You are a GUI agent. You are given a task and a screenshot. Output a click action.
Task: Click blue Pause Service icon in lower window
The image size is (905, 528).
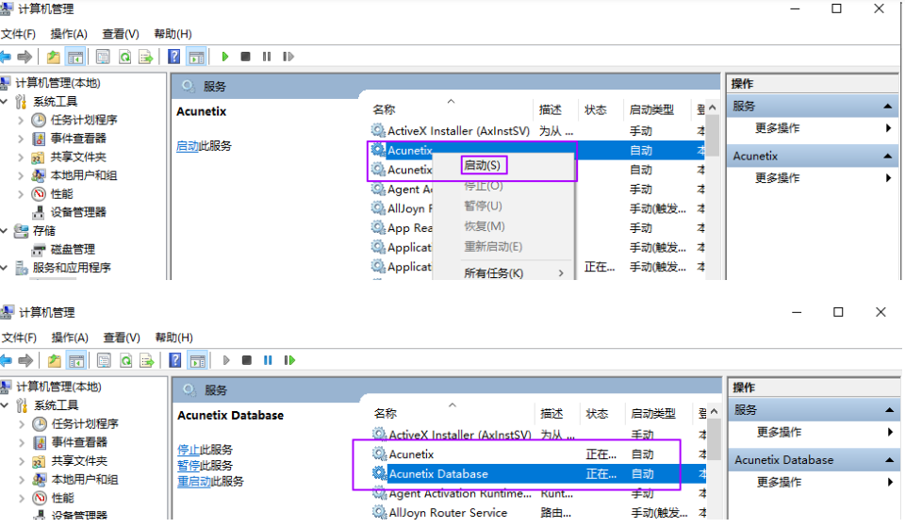pos(268,361)
